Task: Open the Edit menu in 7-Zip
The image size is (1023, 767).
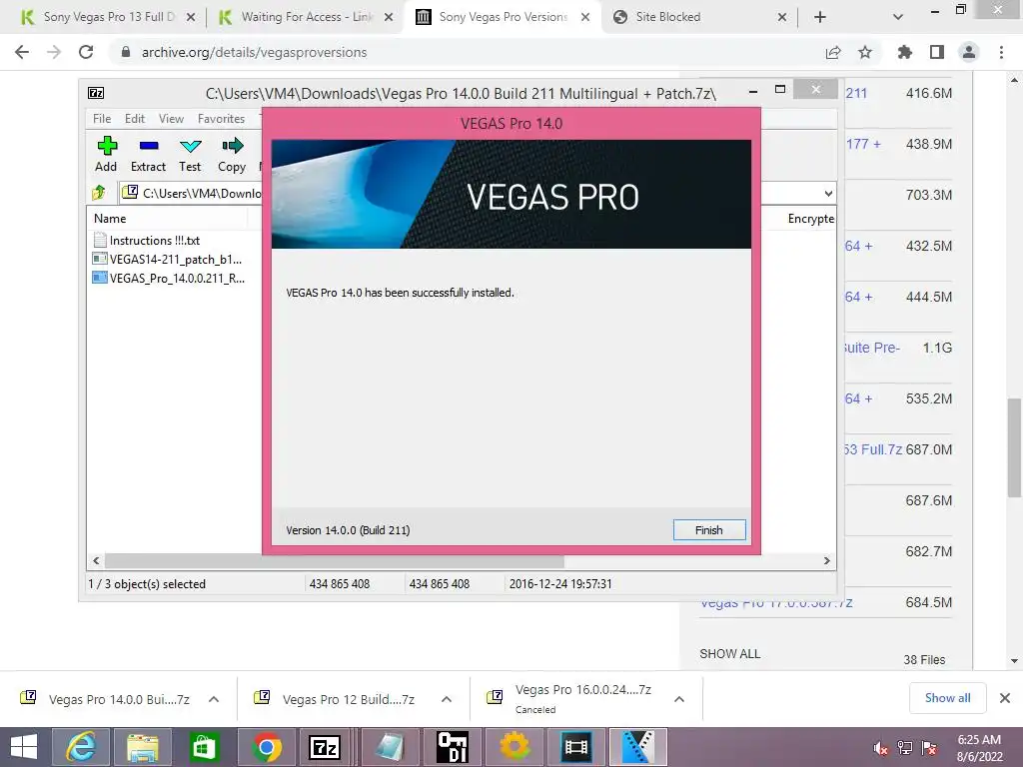Action: click(x=135, y=119)
